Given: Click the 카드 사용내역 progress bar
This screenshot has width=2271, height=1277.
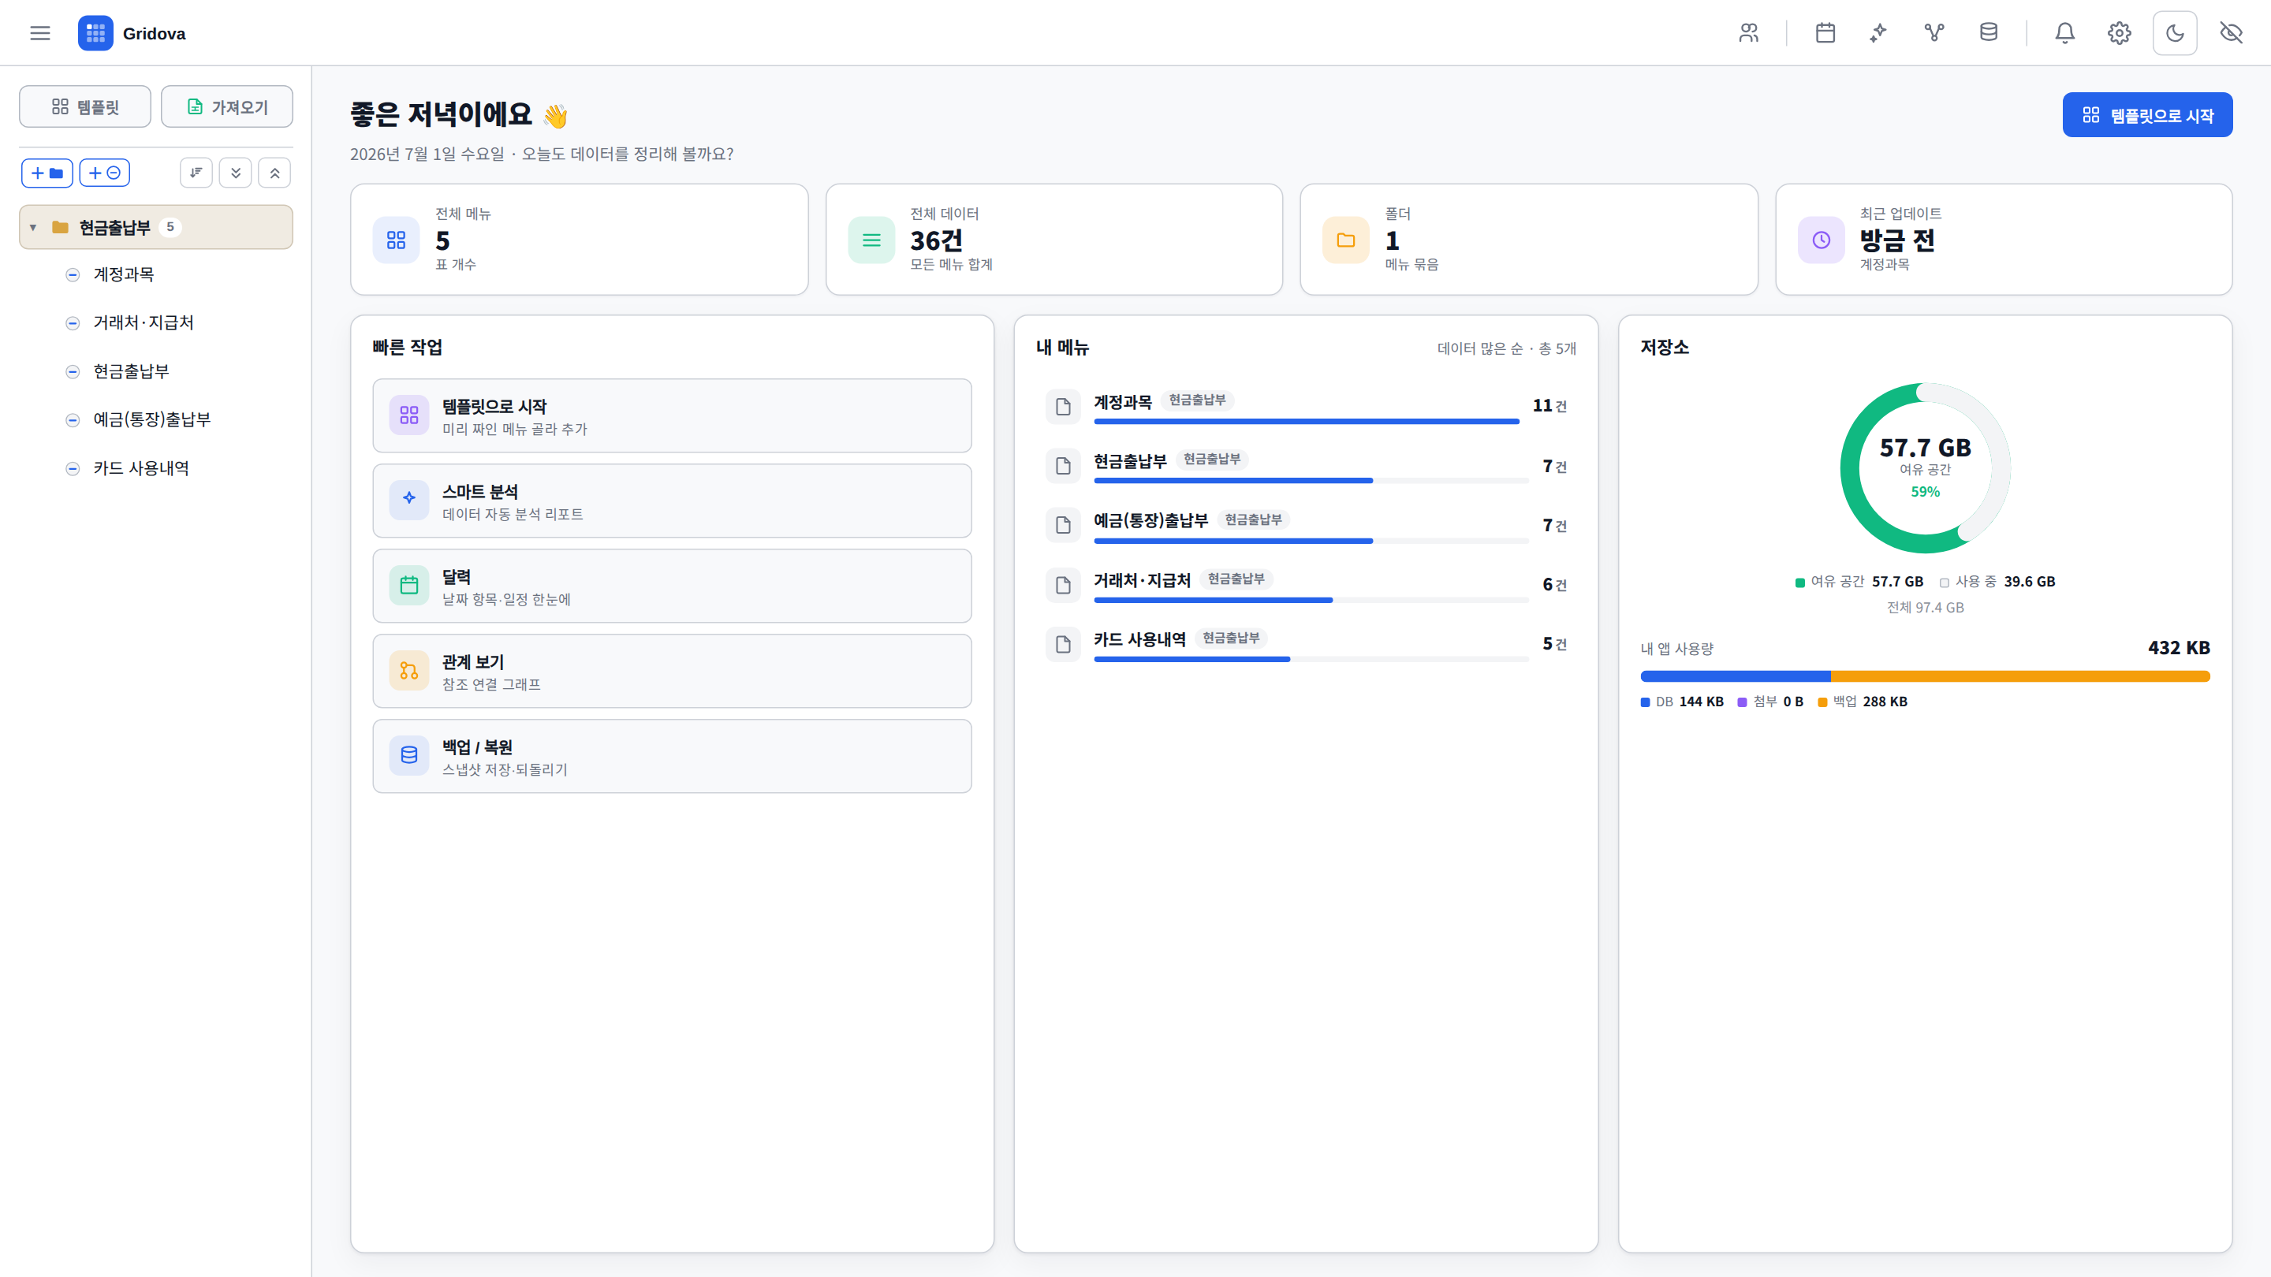Looking at the screenshot, I should point(1311,659).
